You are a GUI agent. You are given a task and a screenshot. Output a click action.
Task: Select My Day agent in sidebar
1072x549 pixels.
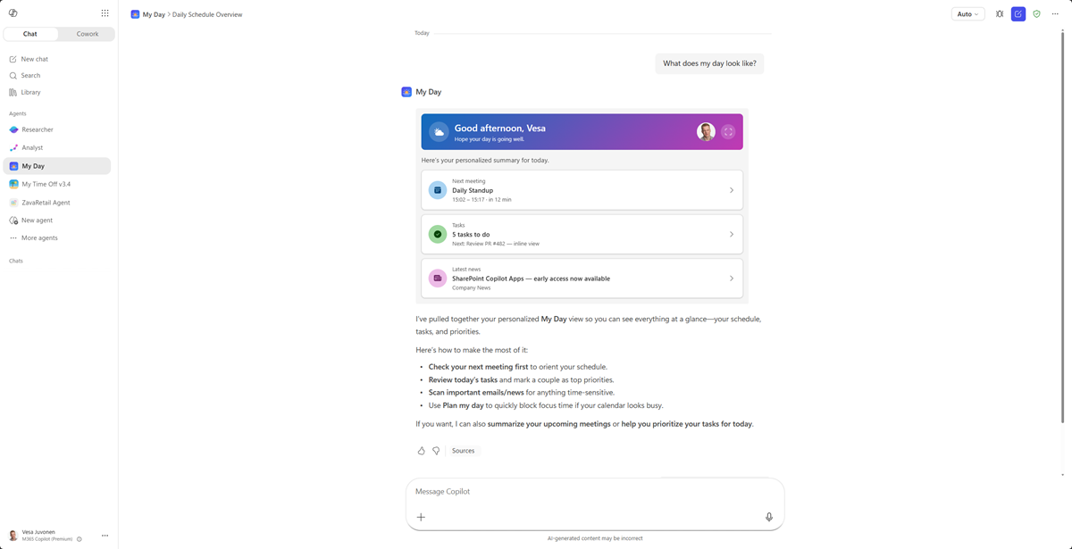point(57,166)
